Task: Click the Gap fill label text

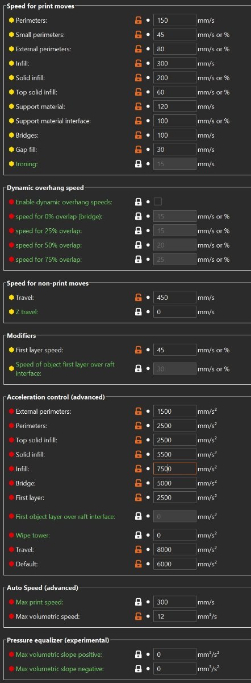Action: pos(27,150)
